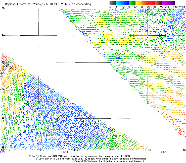The image size is (186, 163).
Task: Click the brown 35-40 knots legend swatch
Action: [158, 3]
